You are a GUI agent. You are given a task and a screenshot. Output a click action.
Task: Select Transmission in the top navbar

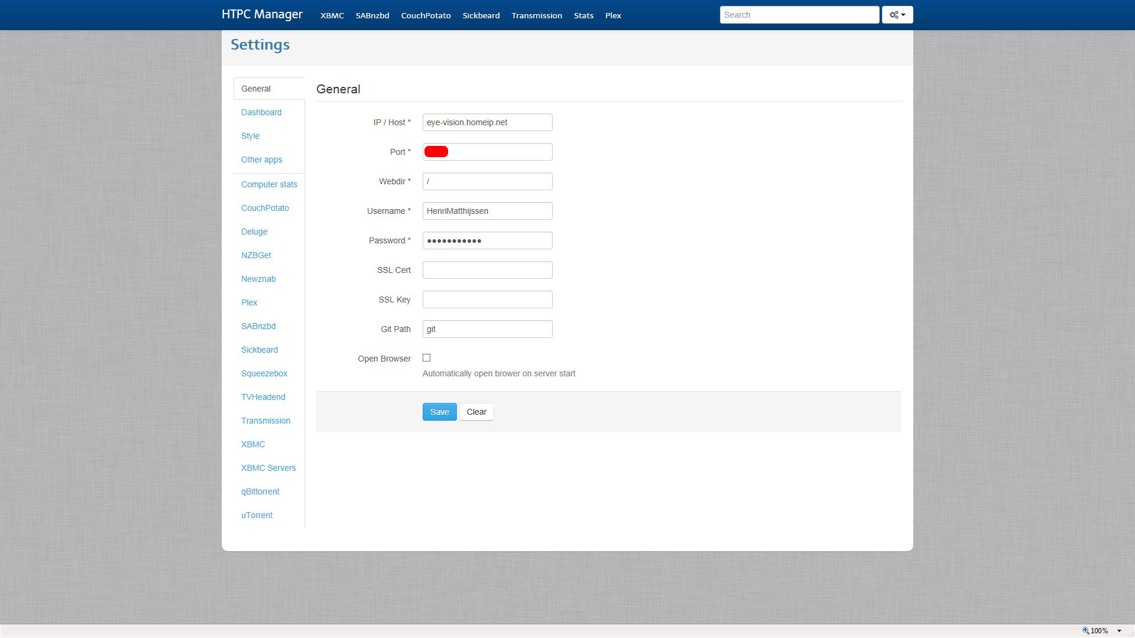(537, 15)
